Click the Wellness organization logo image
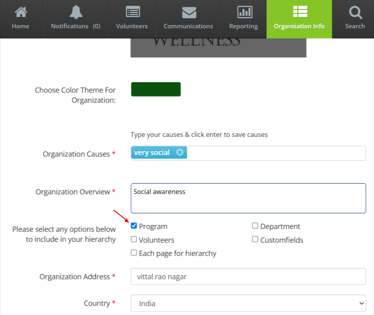Screen dimensions: 374x315 [218, 47]
